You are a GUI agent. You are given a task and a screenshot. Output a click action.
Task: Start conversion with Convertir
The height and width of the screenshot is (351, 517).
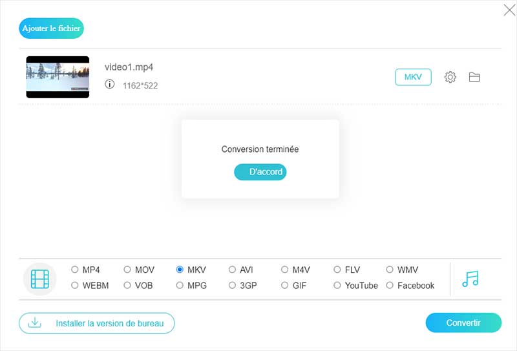(463, 323)
